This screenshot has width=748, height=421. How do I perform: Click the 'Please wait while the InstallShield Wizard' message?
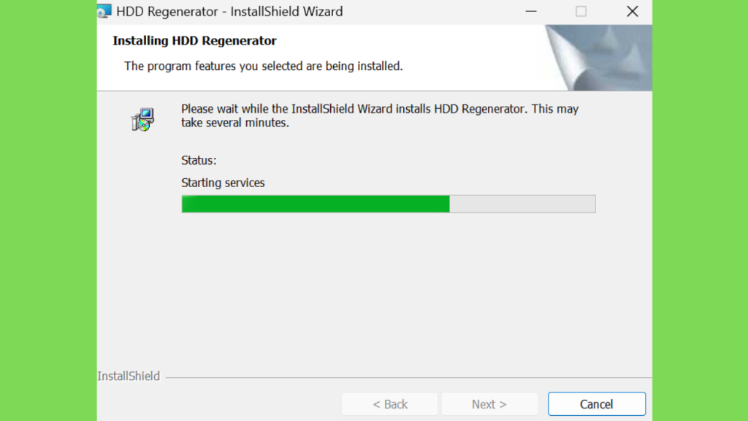pos(380,115)
